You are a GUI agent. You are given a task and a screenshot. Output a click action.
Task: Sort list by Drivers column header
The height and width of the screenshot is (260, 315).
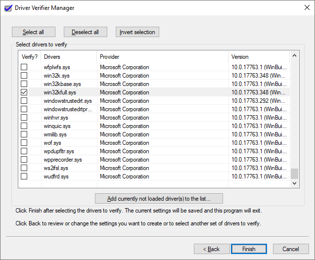(x=69, y=57)
